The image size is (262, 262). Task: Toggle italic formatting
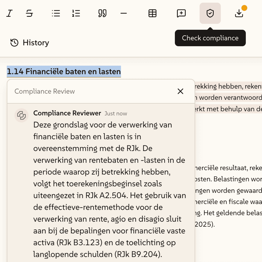click(9, 13)
